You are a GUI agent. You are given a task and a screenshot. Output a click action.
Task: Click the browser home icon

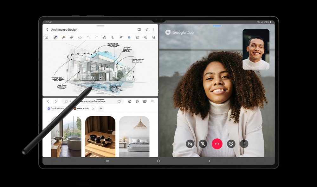click(x=130, y=101)
